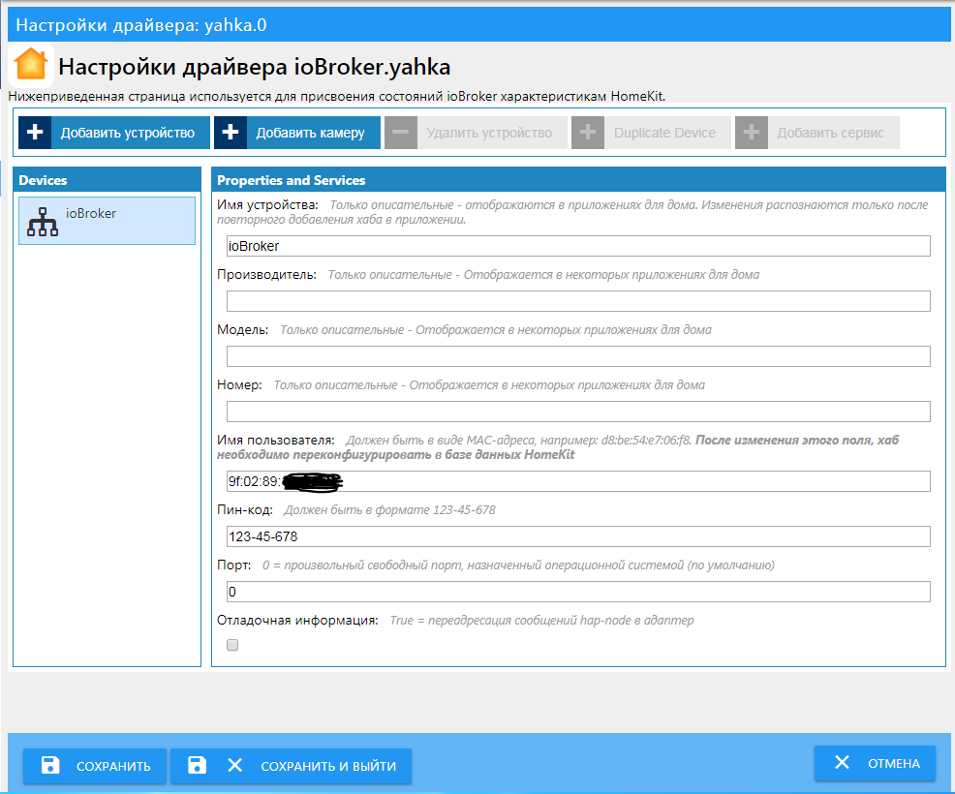This screenshot has width=955, height=794.
Task: Select the ioBroker device in Devices list
Action: pyautogui.click(x=108, y=221)
